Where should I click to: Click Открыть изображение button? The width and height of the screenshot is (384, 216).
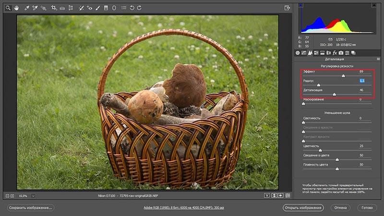pos(303,208)
